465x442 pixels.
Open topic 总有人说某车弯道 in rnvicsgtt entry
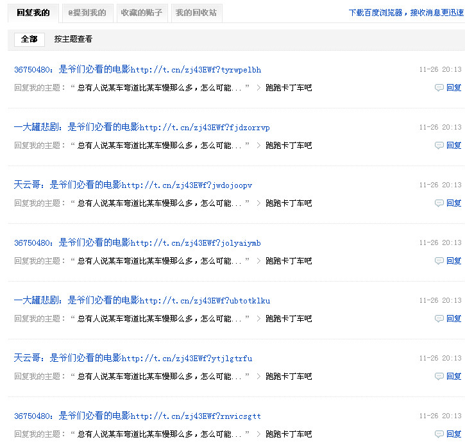click(160, 434)
